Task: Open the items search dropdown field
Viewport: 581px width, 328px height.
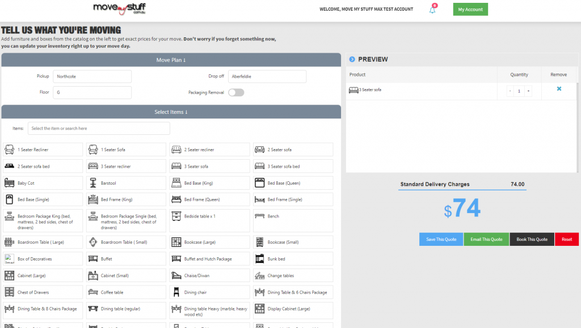Action: (99, 129)
